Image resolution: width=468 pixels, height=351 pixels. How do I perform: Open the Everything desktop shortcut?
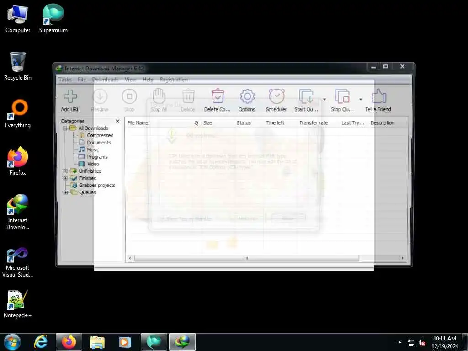pos(18,114)
